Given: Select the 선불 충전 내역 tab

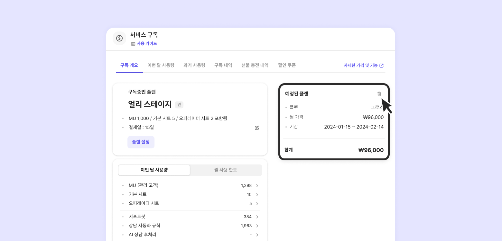Looking at the screenshot, I should click(x=255, y=65).
